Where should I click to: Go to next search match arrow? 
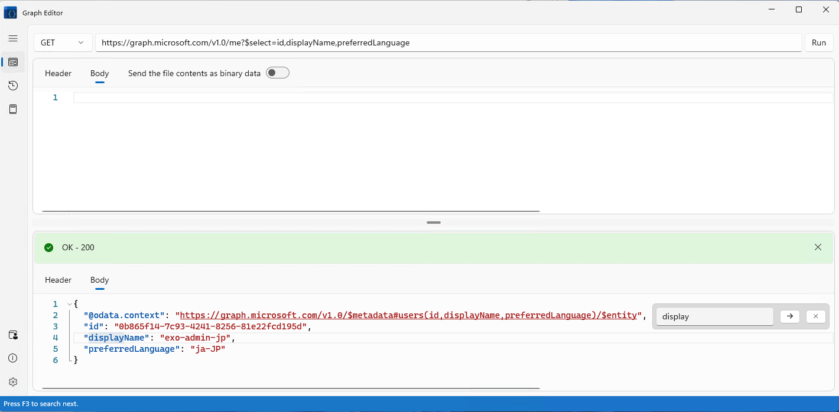[x=790, y=316]
